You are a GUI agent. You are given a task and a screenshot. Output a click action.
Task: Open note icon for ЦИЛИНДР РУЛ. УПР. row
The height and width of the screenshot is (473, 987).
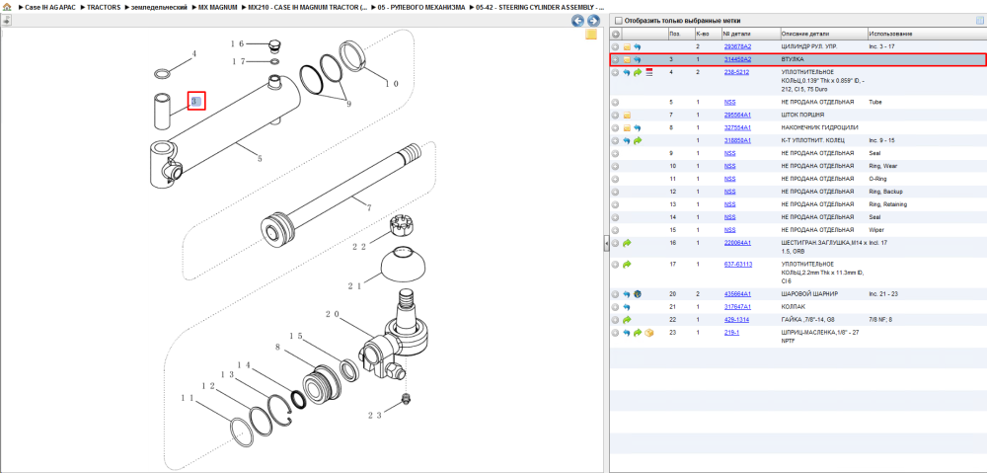click(x=627, y=46)
